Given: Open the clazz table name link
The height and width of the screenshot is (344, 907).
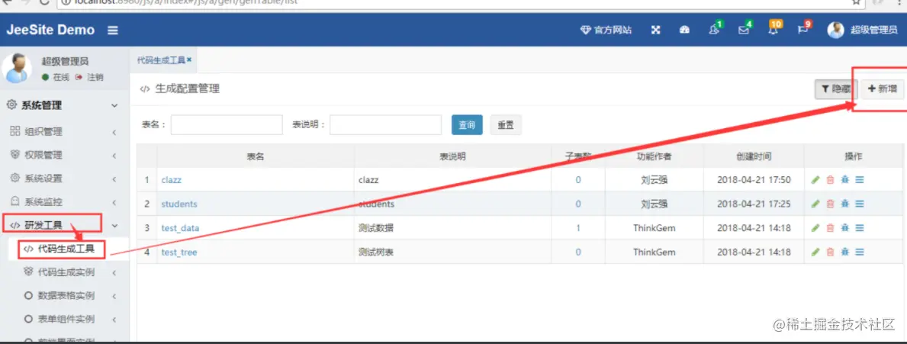Looking at the screenshot, I should point(171,180).
